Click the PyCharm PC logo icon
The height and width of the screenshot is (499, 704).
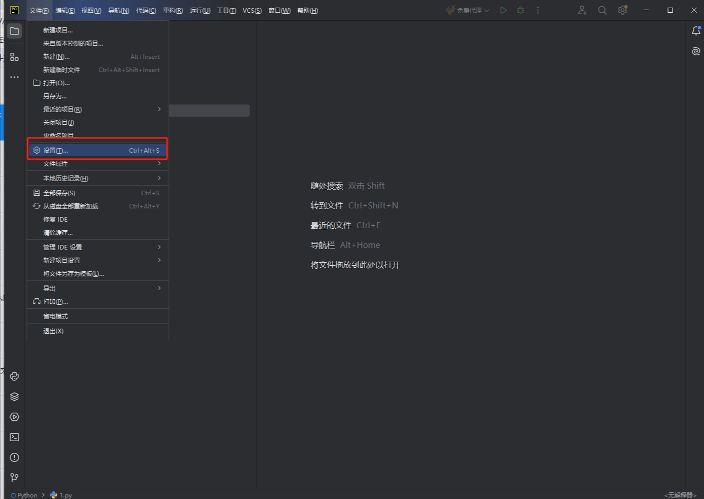pyautogui.click(x=14, y=10)
